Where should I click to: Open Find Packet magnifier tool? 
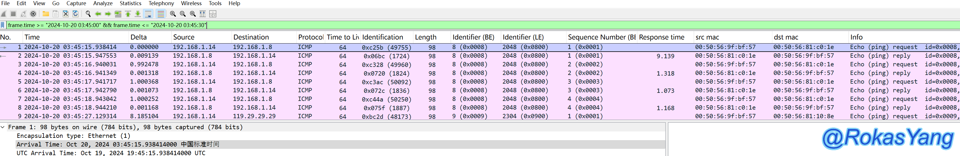(88, 14)
